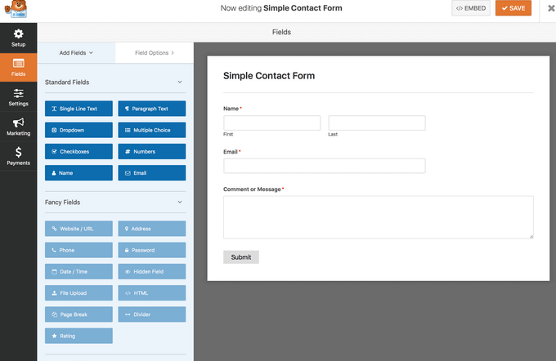Add a Rating star field
The image size is (556, 361).
coord(78,336)
